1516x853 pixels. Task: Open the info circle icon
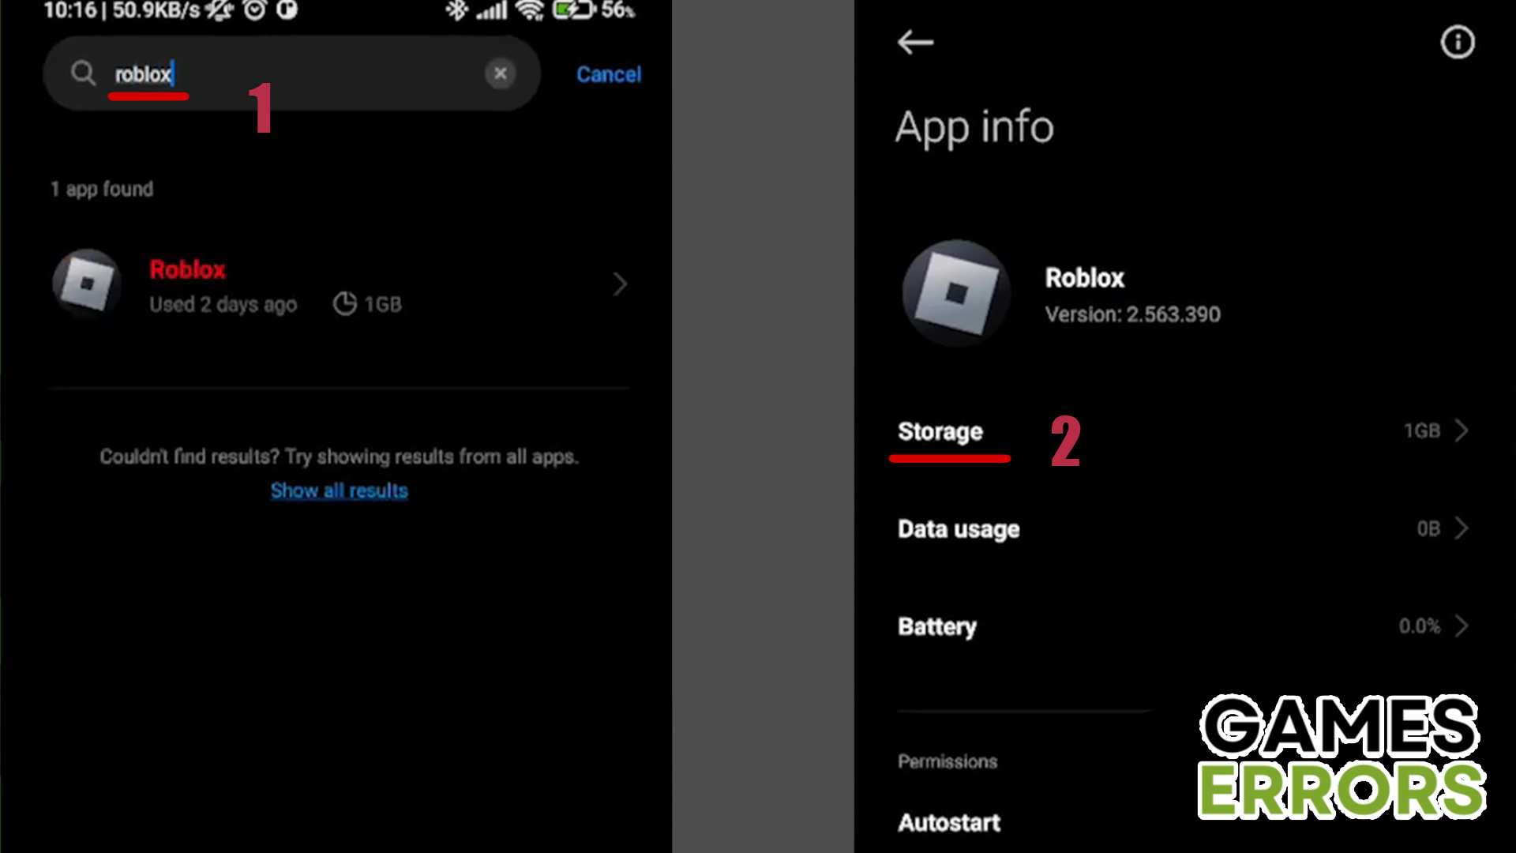1458,42
